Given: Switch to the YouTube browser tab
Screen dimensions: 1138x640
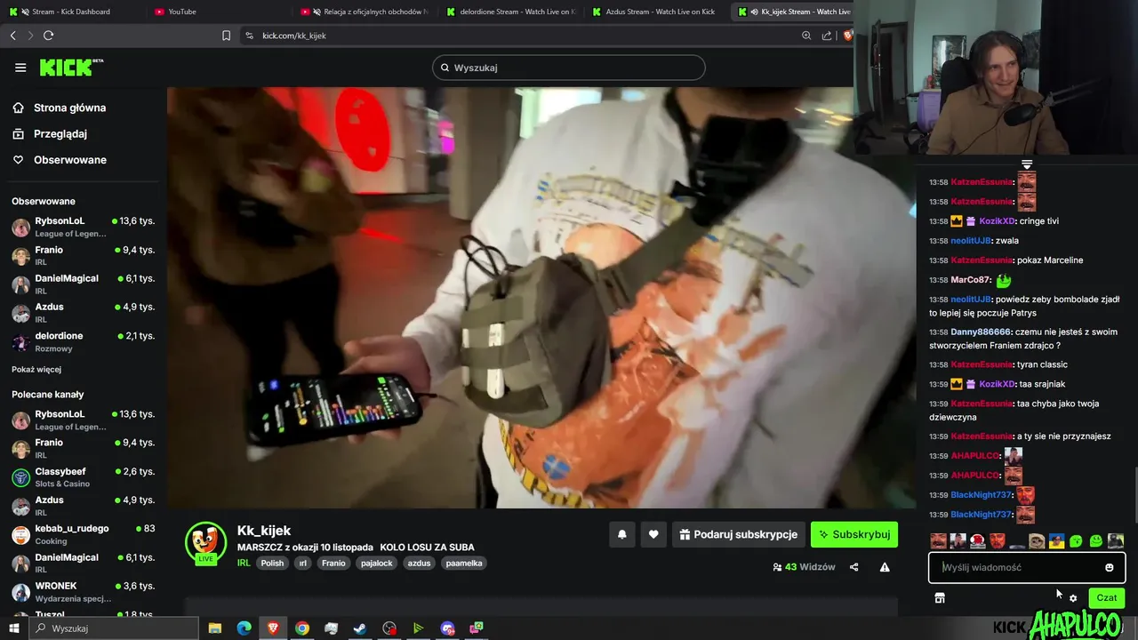Looking at the screenshot, I should [218, 12].
